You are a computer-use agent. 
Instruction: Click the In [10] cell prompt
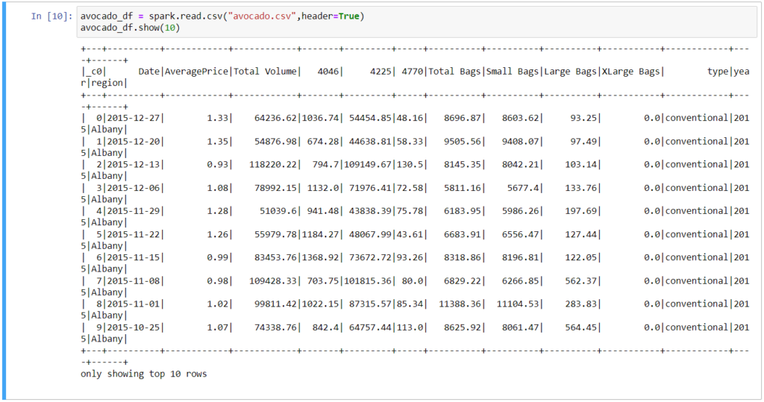(51, 16)
